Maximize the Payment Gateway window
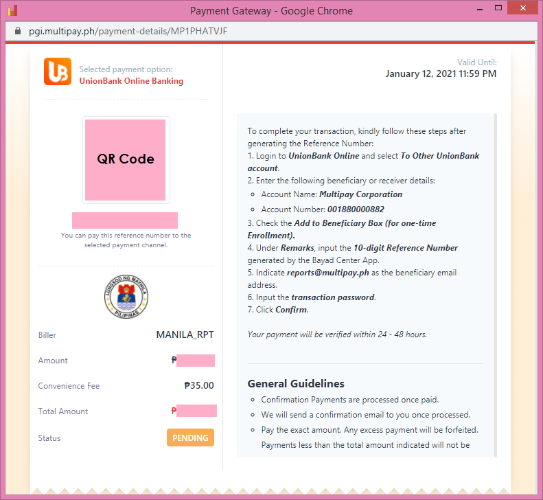 click(x=498, y=8)
